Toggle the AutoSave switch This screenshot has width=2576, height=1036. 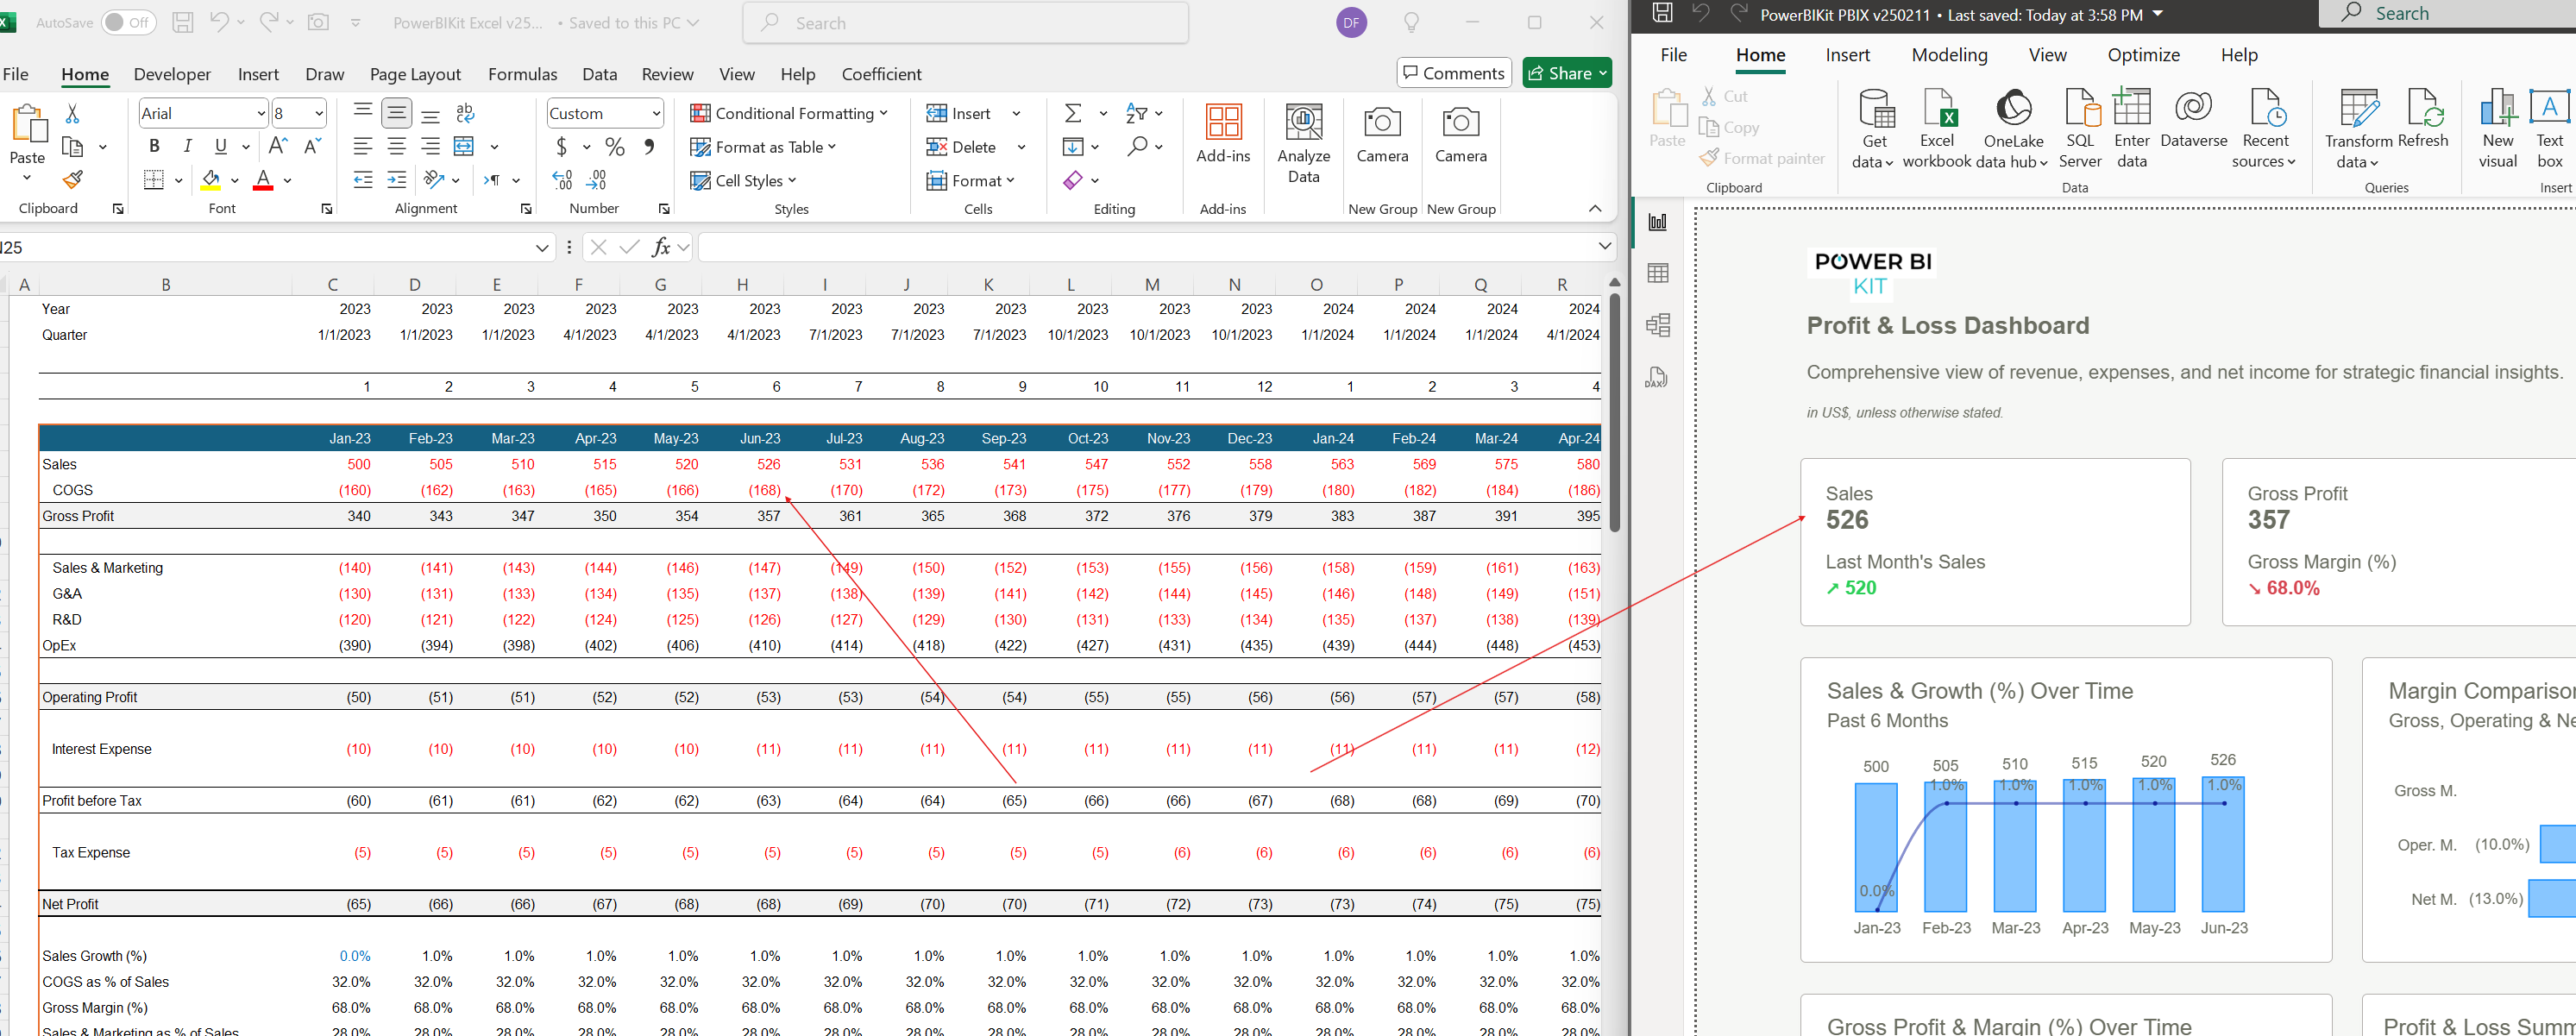[128, 22]
